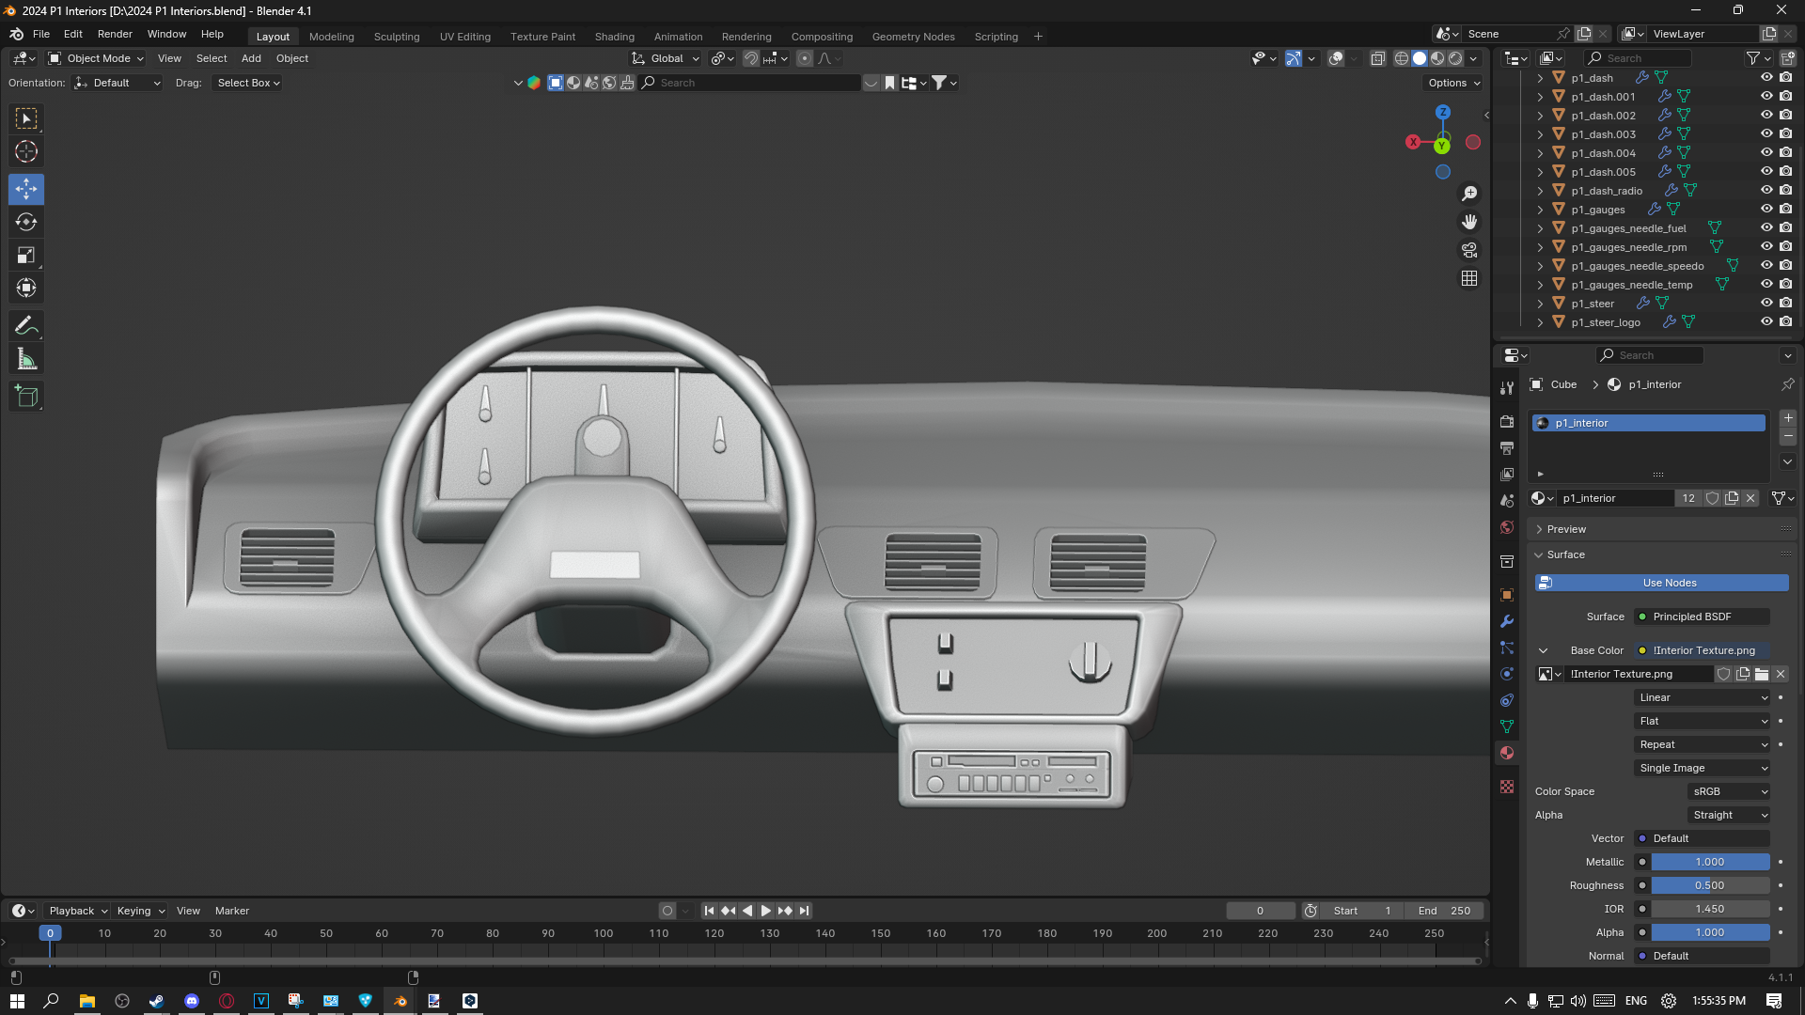
Task: Open the Physics properties tab
Action: click(1507, 674)
